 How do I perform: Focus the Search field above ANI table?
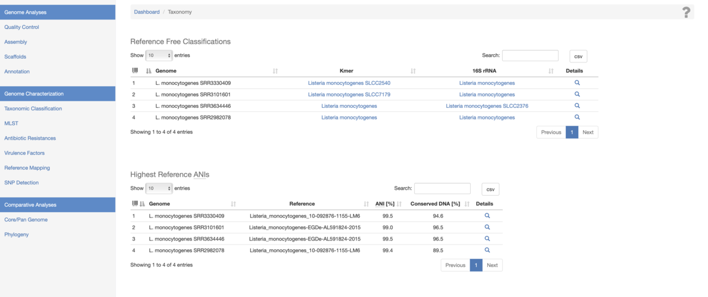tap(442, 189)
